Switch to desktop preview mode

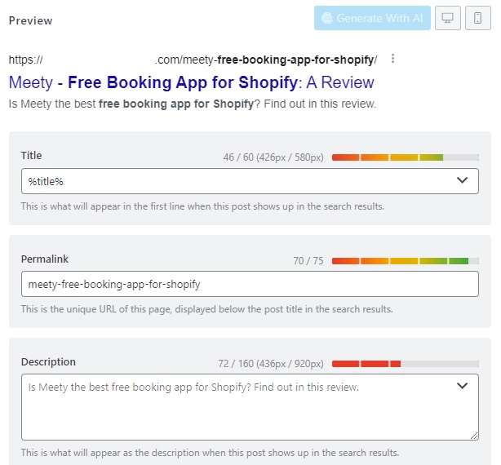tap(448, 18)
